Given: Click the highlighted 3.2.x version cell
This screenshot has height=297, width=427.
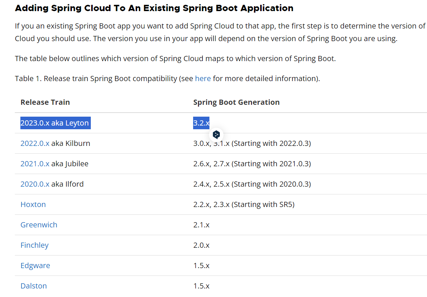Looking at the screenshot, I should point(201,123).
